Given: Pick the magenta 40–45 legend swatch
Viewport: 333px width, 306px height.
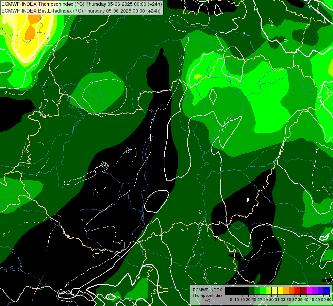Looking at the screenshot, I should click(x=309, y=291).
